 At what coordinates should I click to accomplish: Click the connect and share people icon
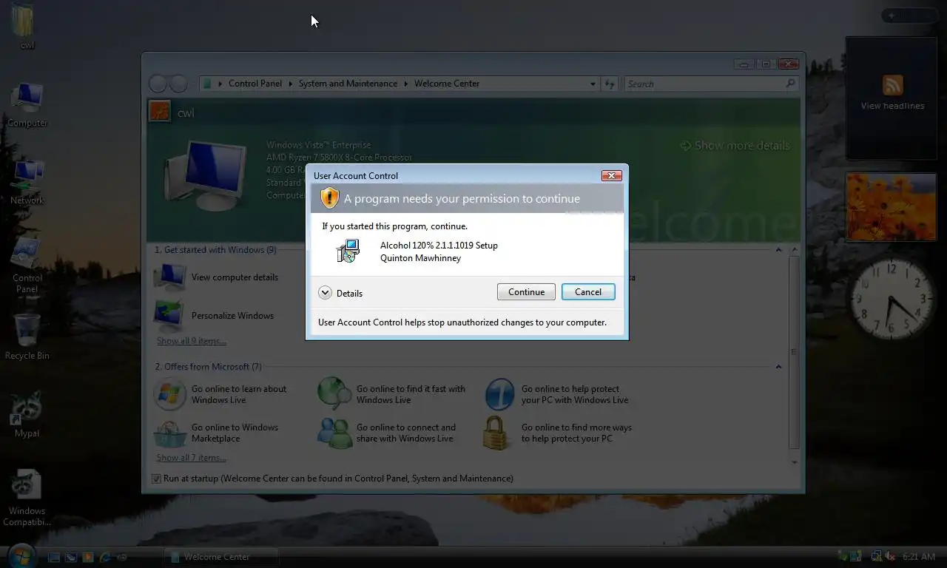[x=334, y=433]
